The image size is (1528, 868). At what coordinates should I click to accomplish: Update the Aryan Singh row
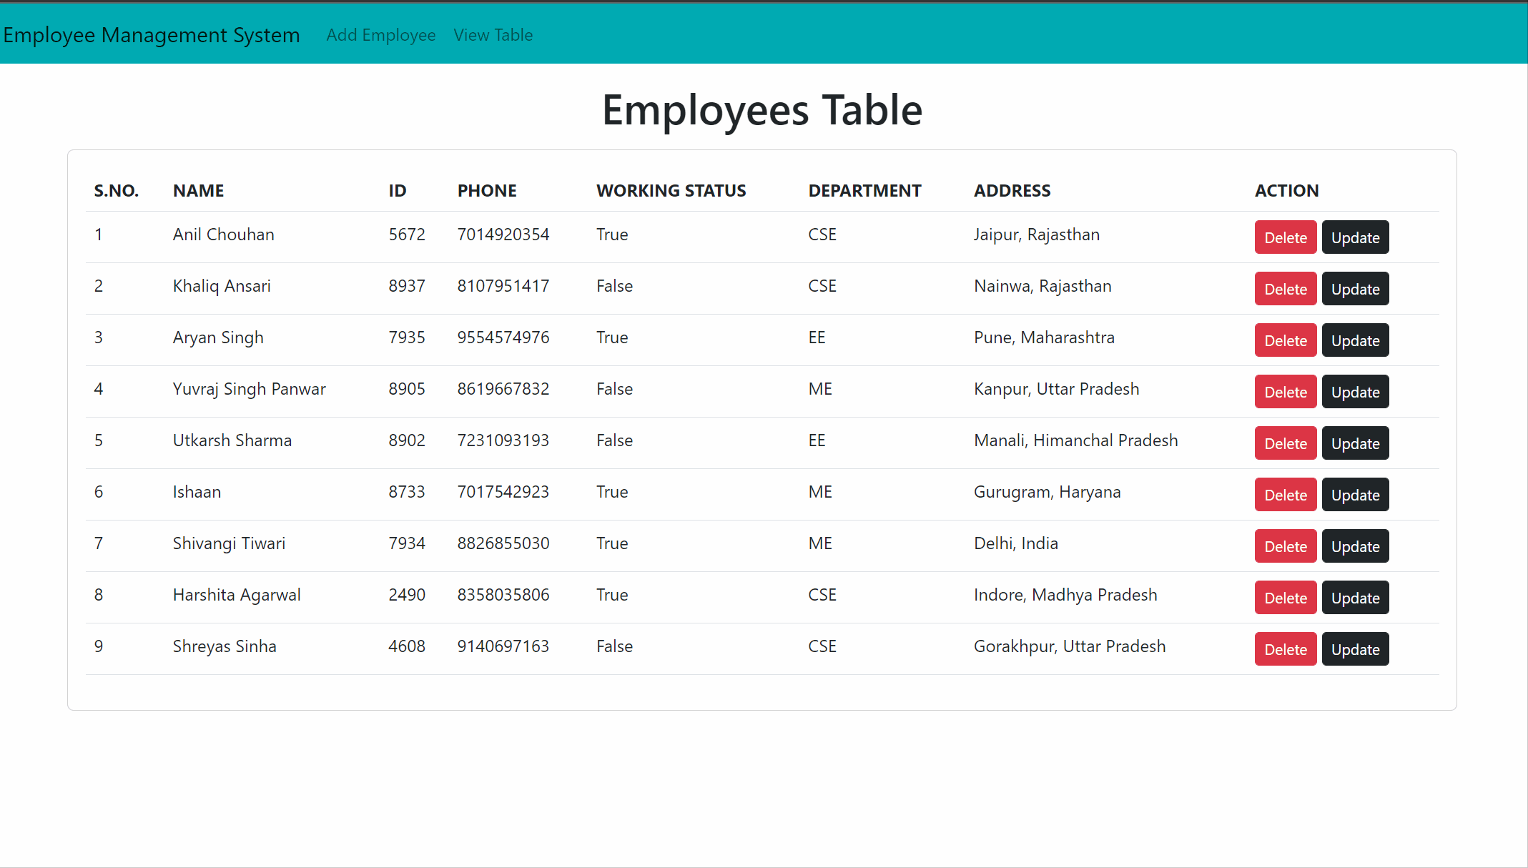pyautogui.click(x=1354, y=340)
